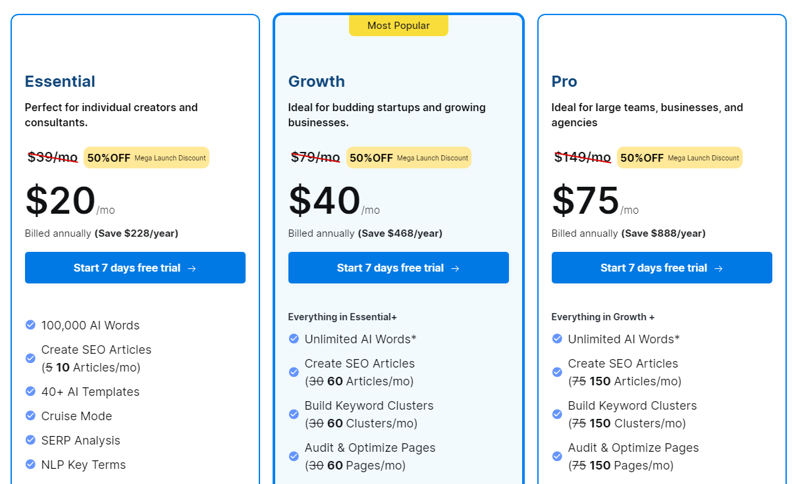Click Essential plan 50%OFF discount badge
This screenshot has height=484, width=798.
point(109,158)
